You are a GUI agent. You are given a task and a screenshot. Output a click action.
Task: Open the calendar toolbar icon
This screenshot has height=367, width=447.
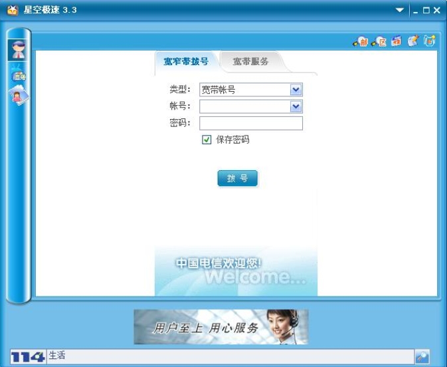pyautogui.click(x=397, y=41)
